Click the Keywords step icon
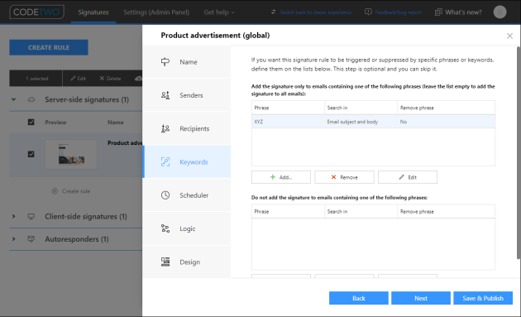Screen dimensions: 521x317 [165, 162]
